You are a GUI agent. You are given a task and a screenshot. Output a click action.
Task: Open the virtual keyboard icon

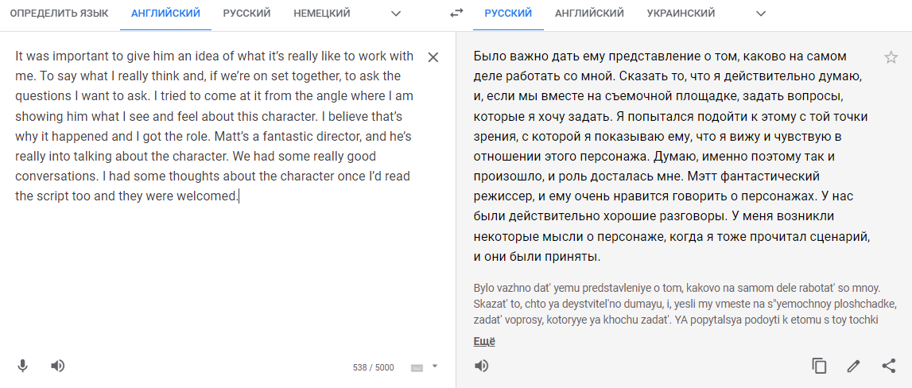tap(417, 367)
